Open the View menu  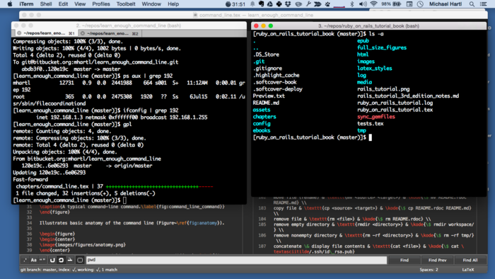point(80,4)
